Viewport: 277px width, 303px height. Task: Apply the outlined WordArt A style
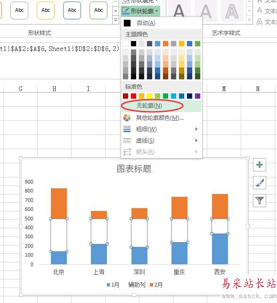coord(232,12)
